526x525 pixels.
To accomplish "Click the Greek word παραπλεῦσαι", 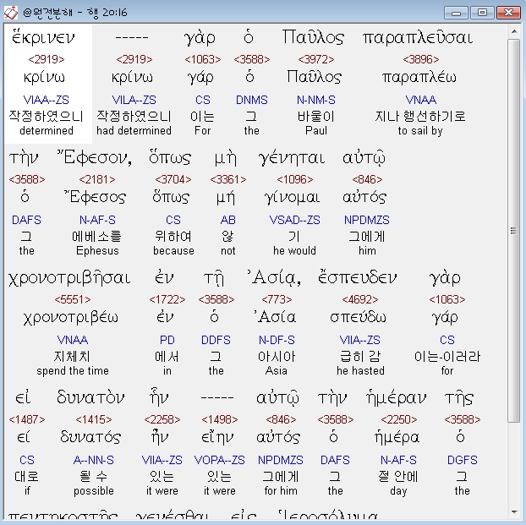I will point(418,37).
